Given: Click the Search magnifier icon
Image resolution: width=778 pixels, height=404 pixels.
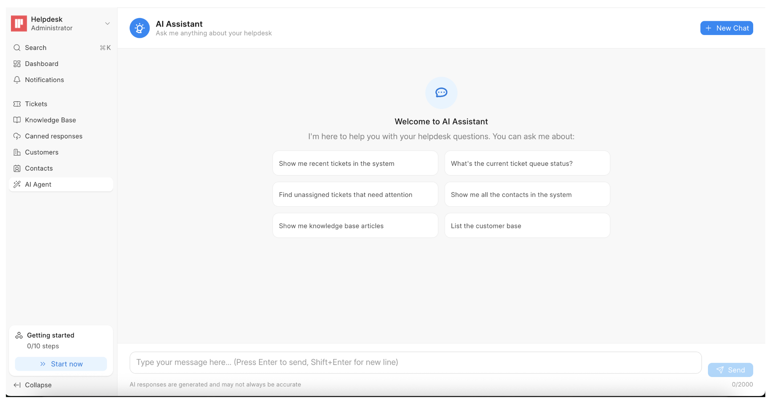Looking at the screenshot, I should pyautogui.click(x=17, y=48).
